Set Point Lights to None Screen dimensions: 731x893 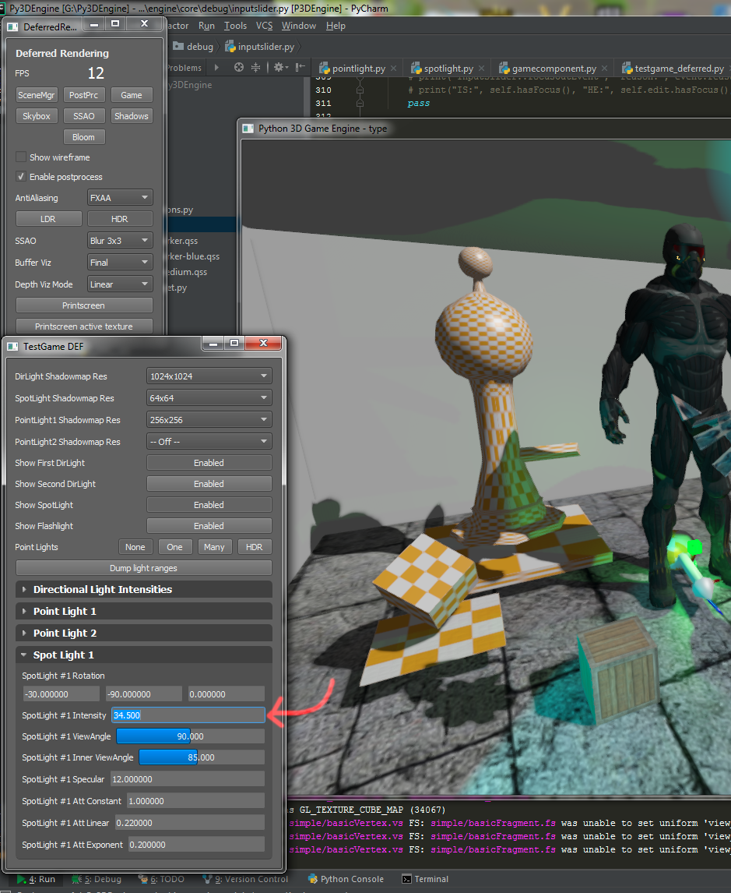pos(135,547)
